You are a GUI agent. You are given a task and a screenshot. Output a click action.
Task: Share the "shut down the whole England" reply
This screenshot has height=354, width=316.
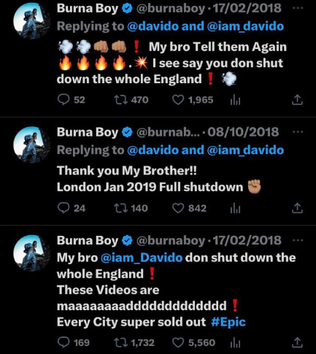click(297, 100)
